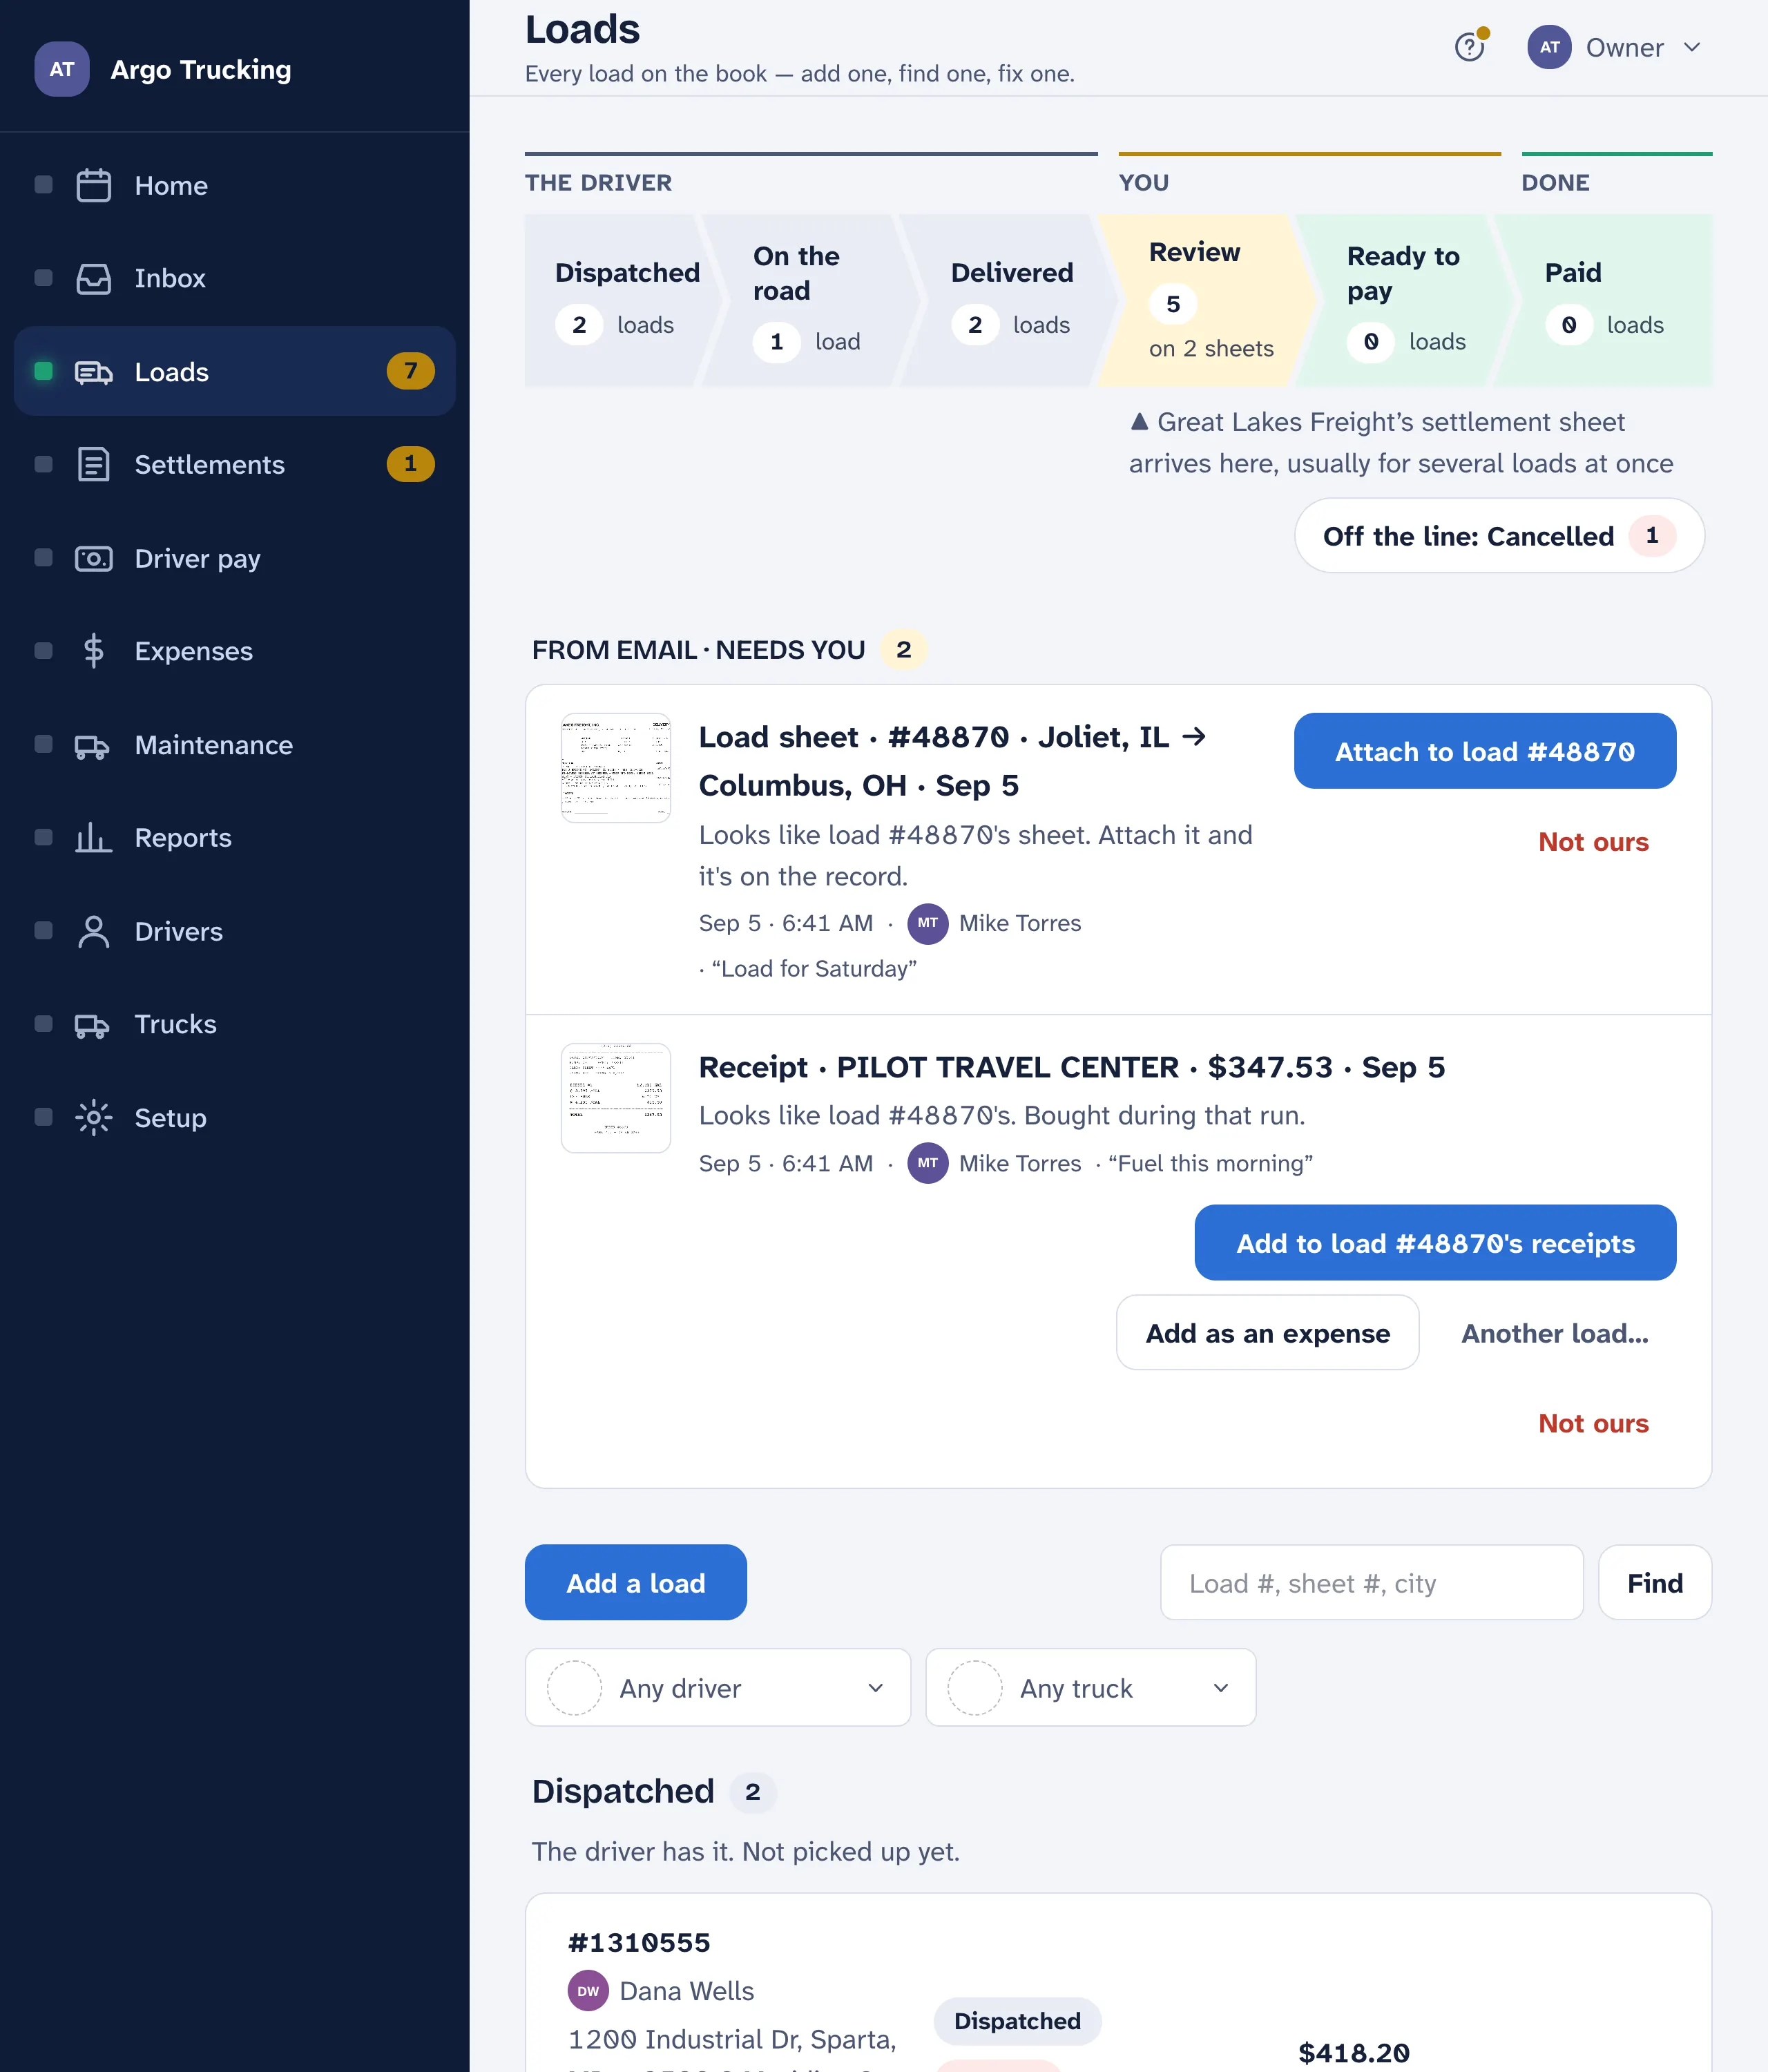Select the Loads truck icon
This screenshot has width=1768, height=2072.
coord(94,372)
